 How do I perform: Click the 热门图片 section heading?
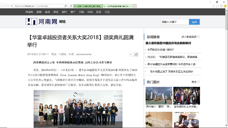coord(153,82)
